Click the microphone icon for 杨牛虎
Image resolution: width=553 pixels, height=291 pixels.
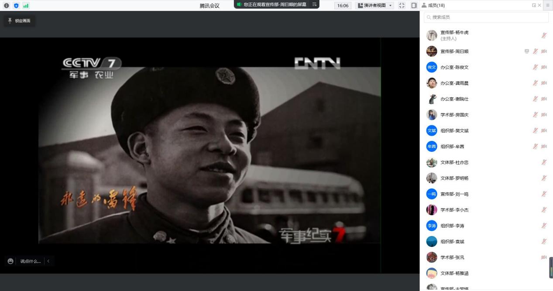pyautogui.click(x=544, y=35)
